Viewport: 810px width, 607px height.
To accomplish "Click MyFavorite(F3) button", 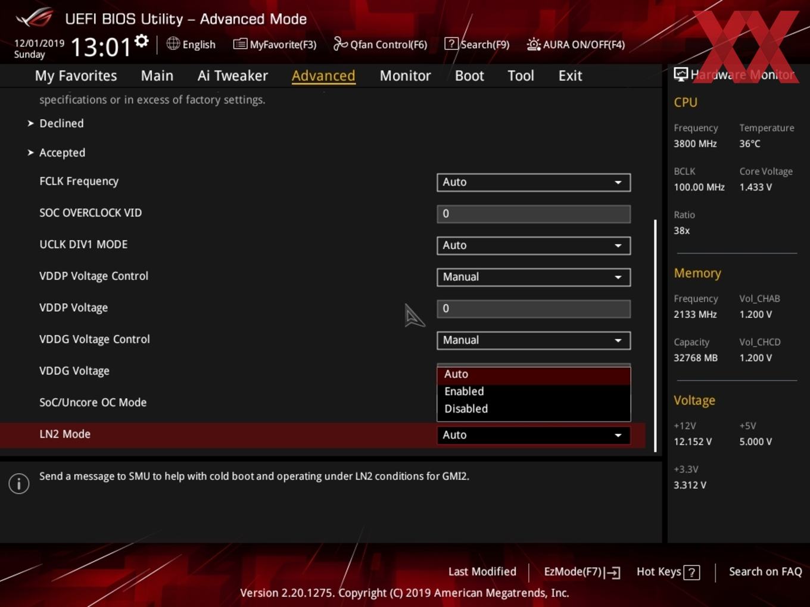I will [275, 44].
